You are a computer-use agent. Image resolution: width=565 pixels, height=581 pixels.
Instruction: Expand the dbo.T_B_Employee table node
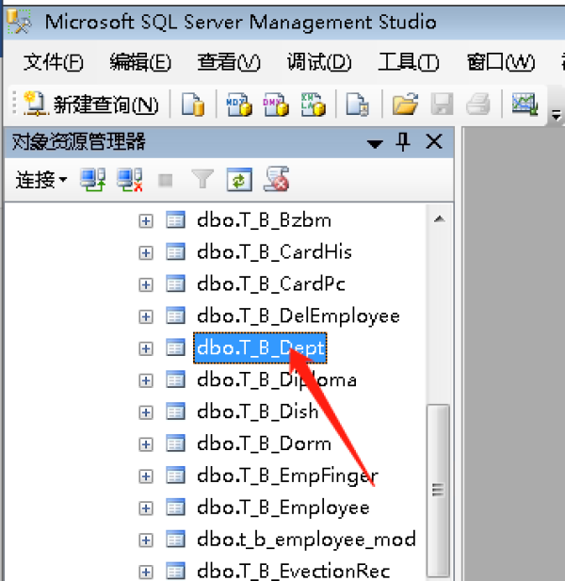[146, 508]
